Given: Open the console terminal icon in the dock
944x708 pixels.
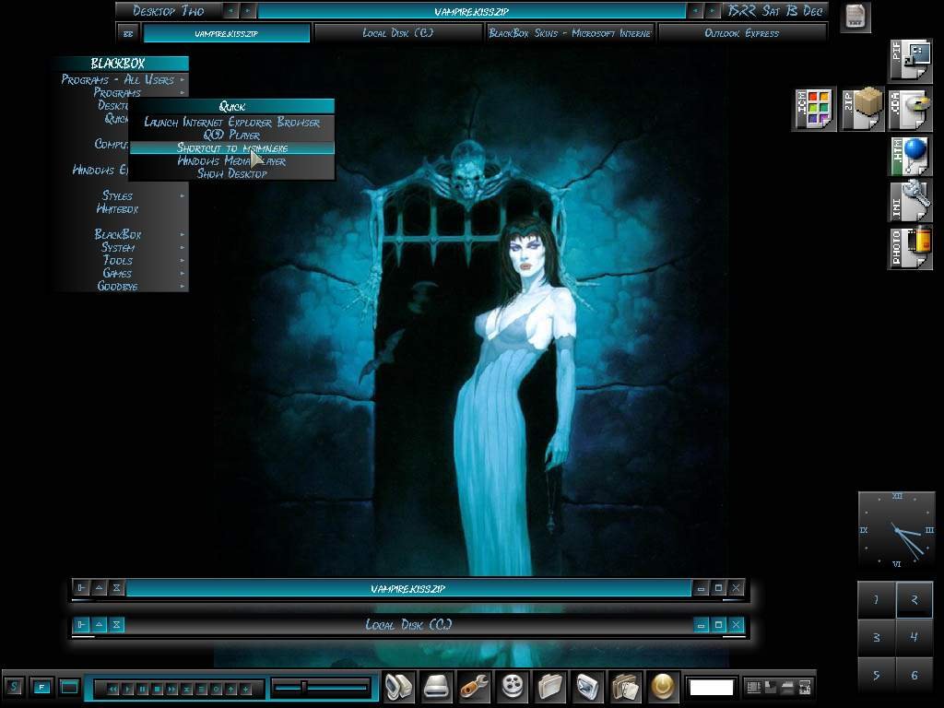Looking at the screenshot, I should (588, 687).
